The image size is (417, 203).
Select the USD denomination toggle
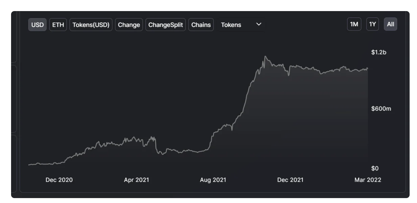click(38, 25)
